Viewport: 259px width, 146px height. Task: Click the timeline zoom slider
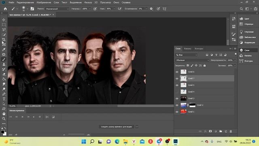click(x=76, y=135)
